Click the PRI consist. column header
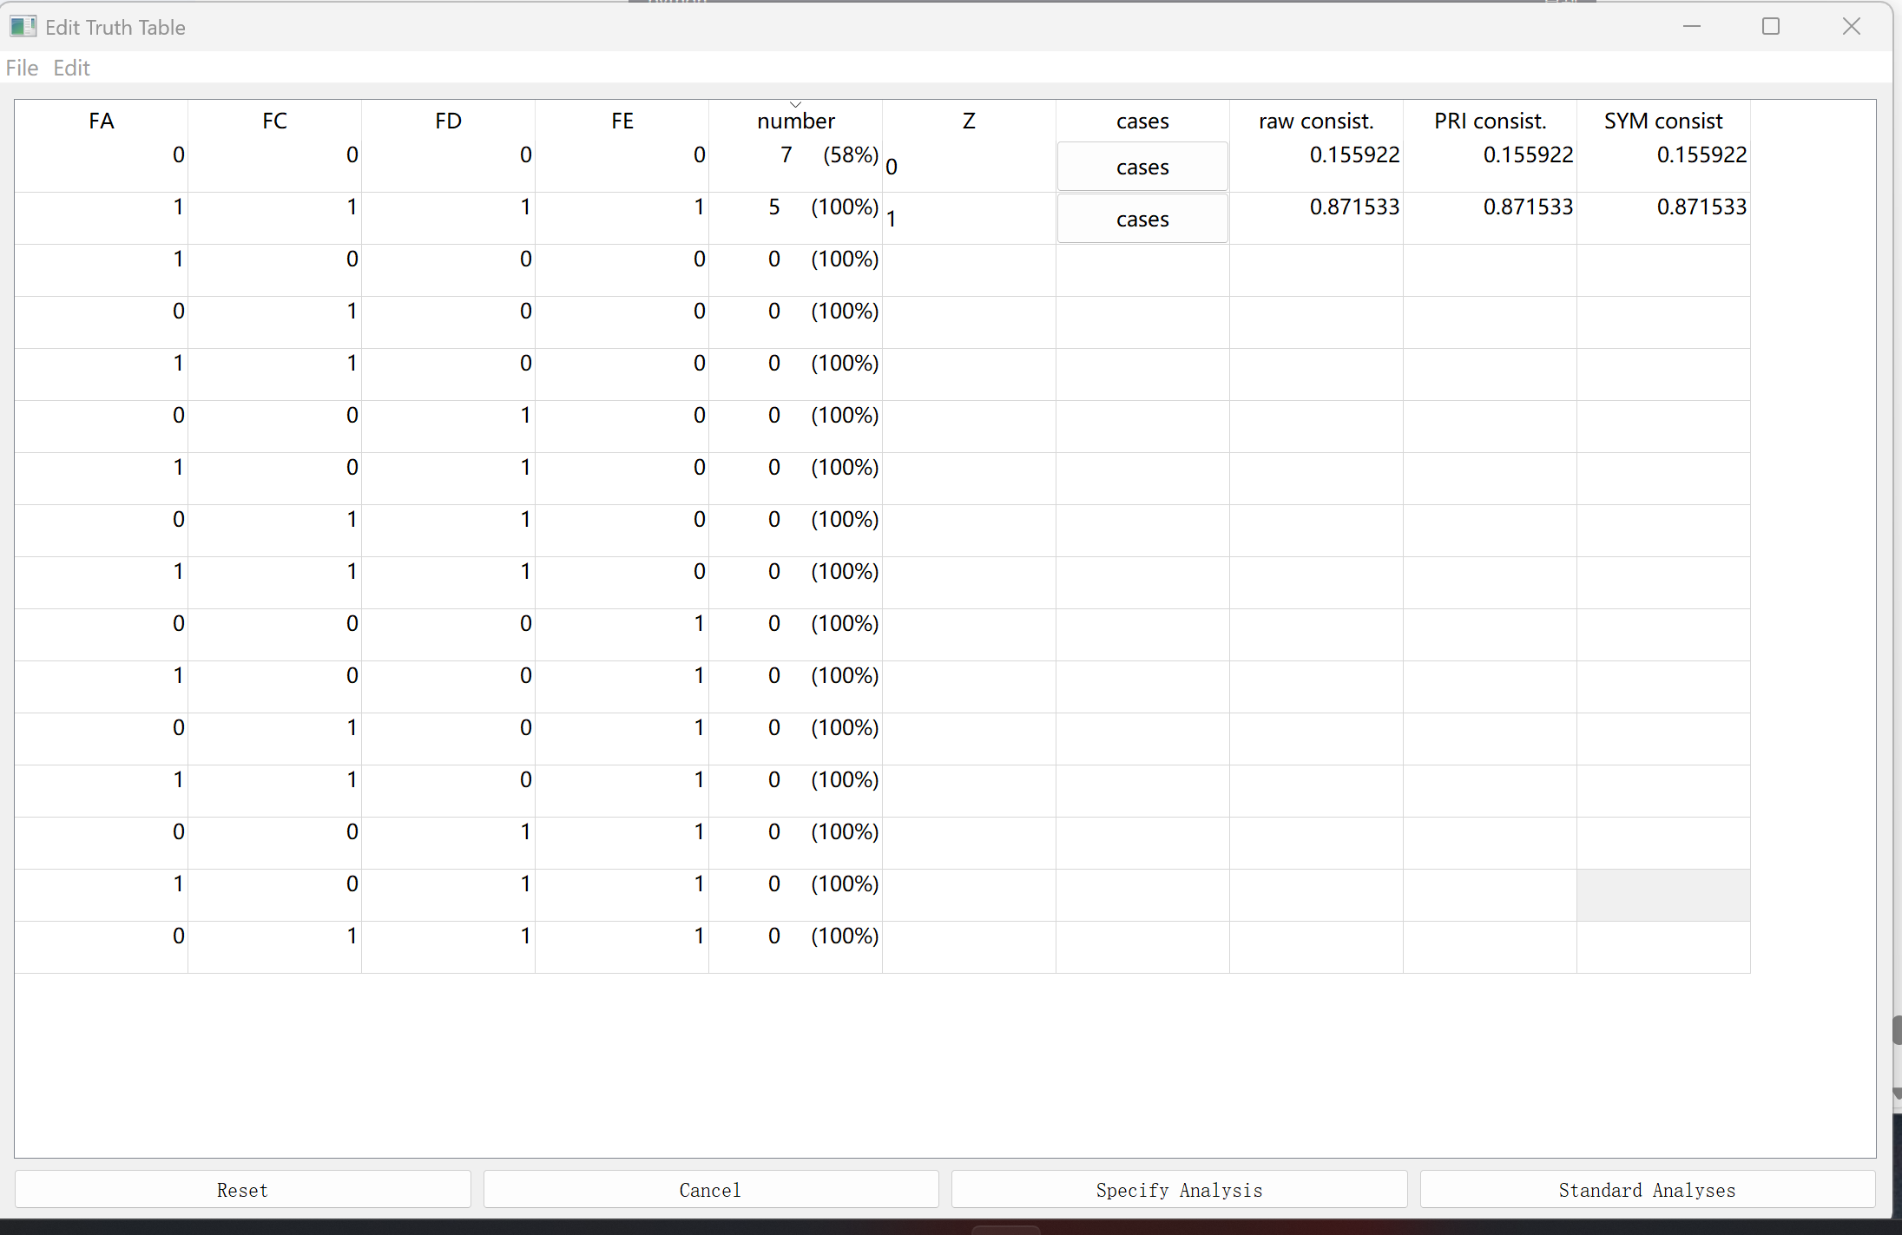1902x1235 pixels. (1489, 122)
